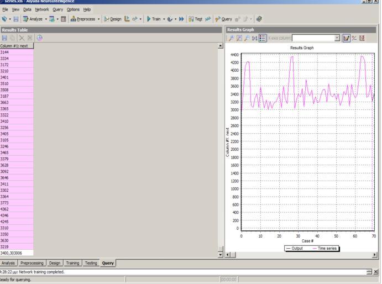The width and height of the screenshot is (382, 284).
Task: Click the graph zoom in icon
Action: (232, 38)
